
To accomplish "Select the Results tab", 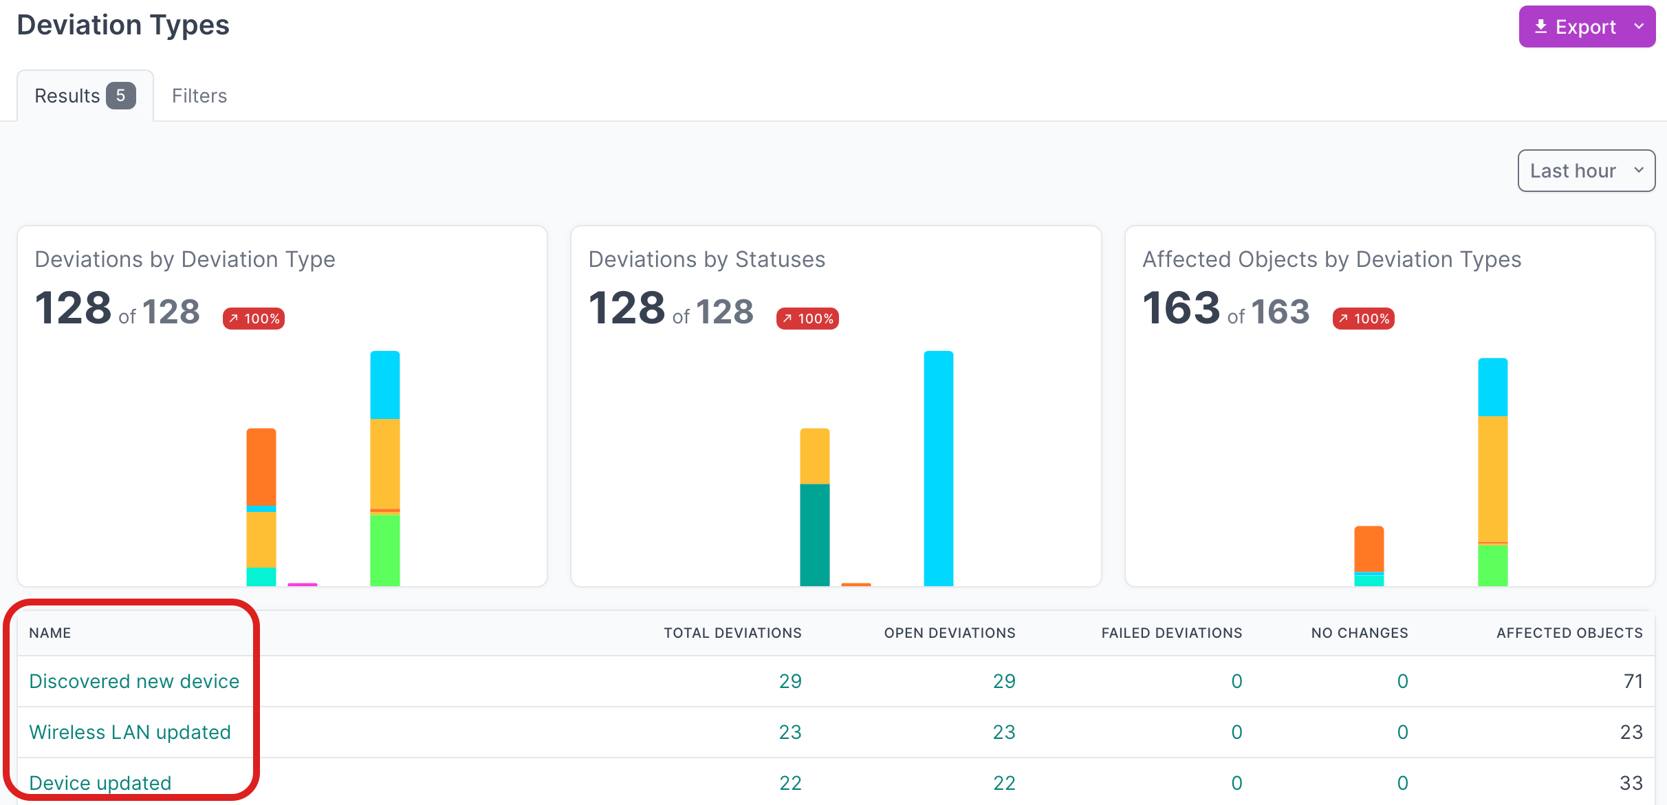I will 67,96.
